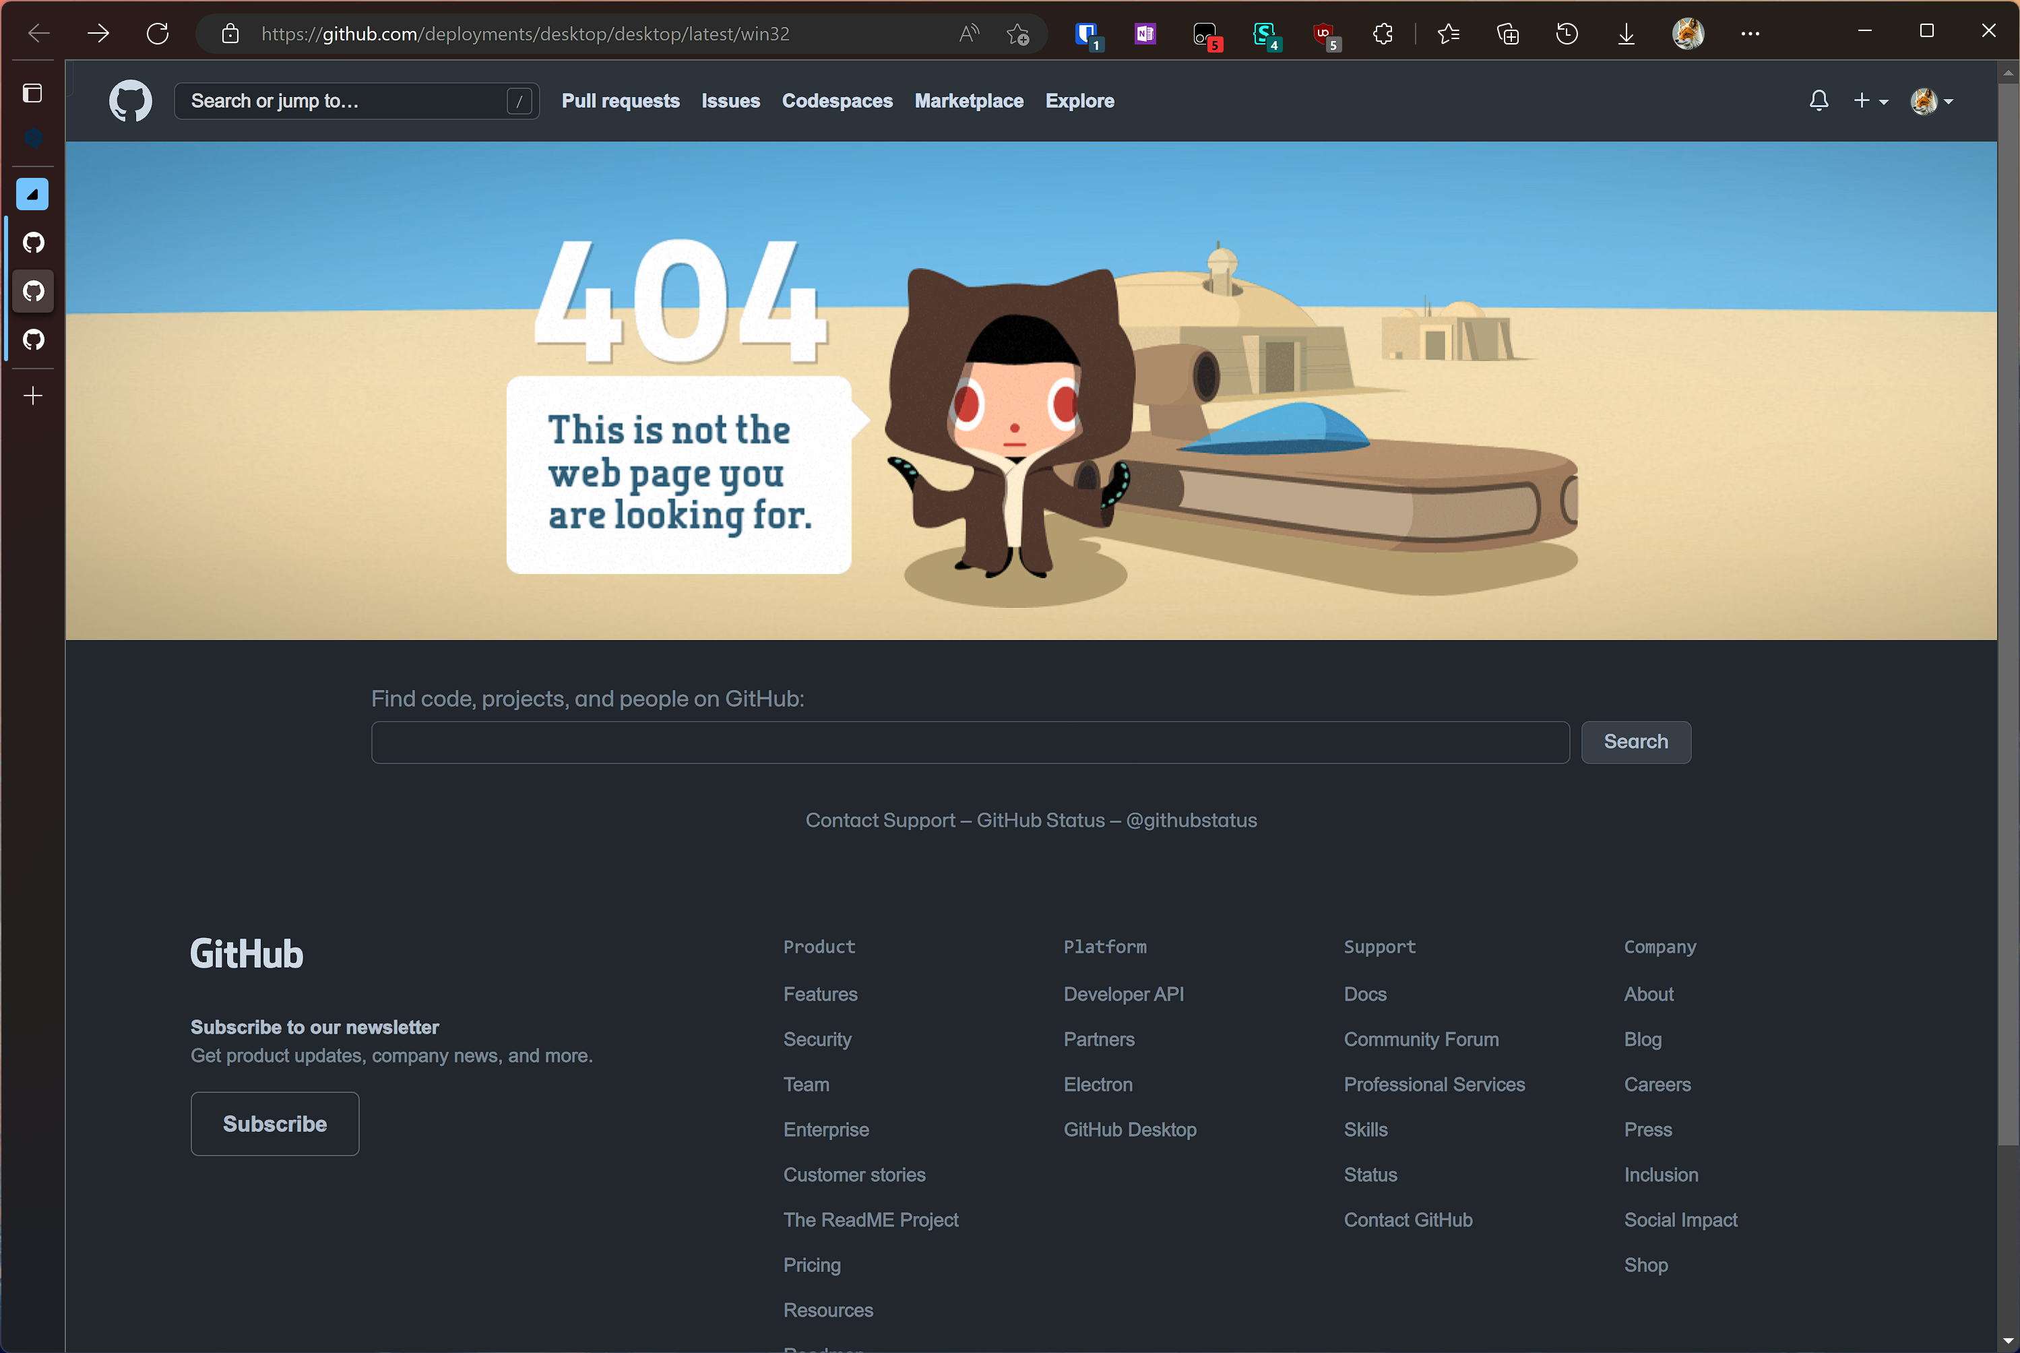Open the Collections icon
The height and width of the screenshot is (1353, 2020).
[1507, 34]
